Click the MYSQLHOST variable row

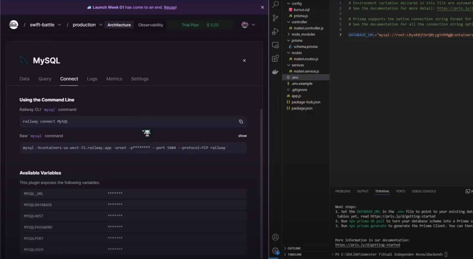133,216
